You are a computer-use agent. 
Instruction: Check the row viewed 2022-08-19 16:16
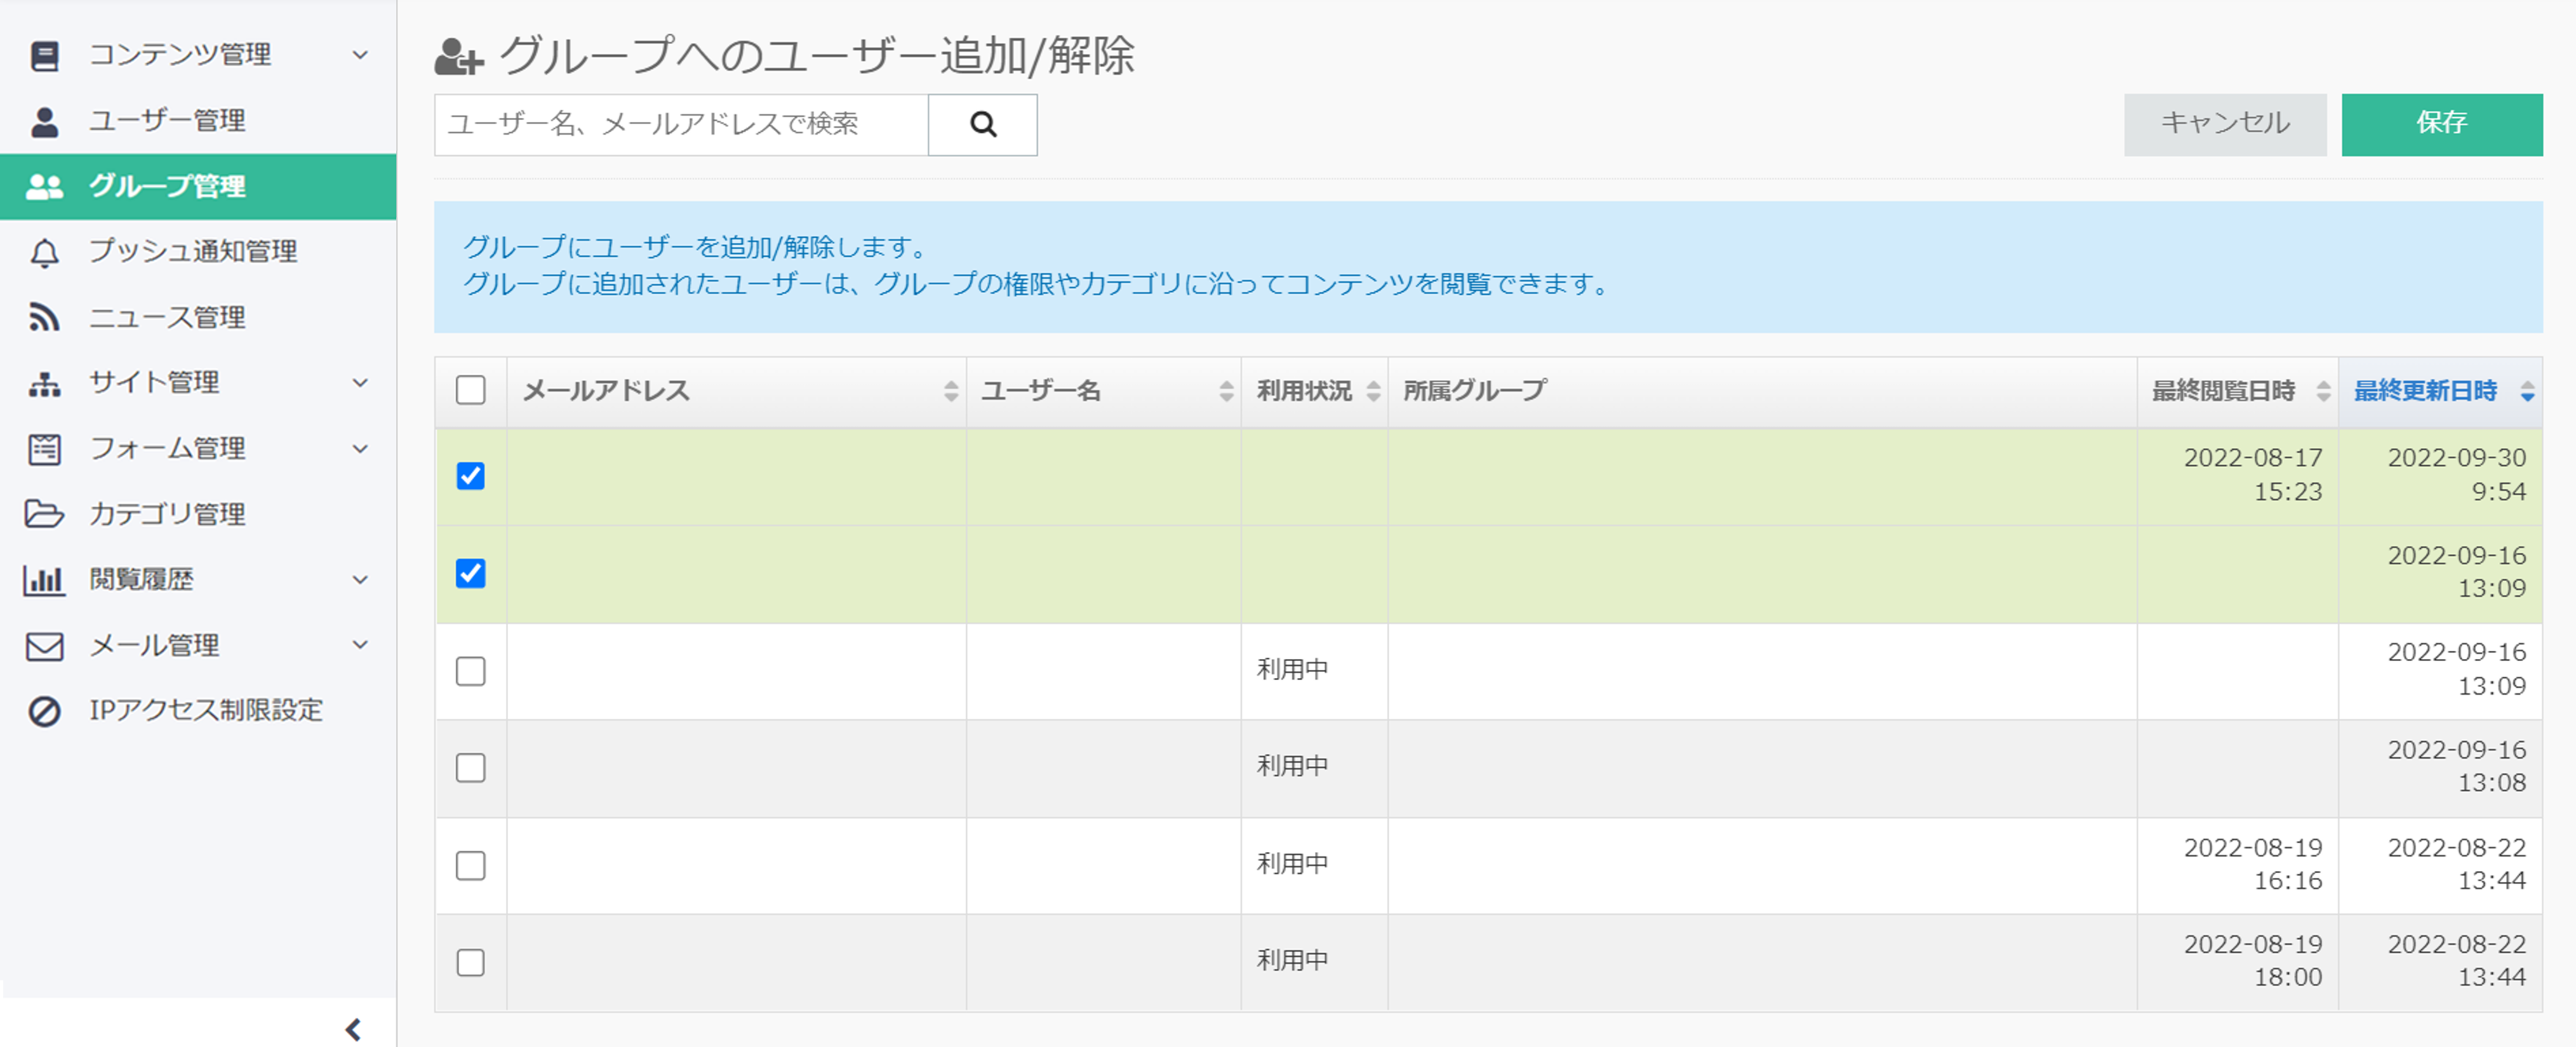pyautogui.click(x=470, y=865)
